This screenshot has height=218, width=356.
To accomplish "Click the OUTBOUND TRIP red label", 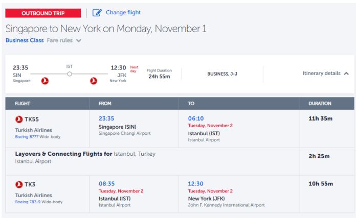I will click(x=43, y=13).
